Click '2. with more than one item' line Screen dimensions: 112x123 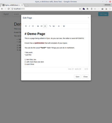[34, 62]
